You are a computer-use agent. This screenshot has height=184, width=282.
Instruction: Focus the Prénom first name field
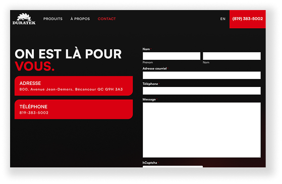click(x=172, y=56)
